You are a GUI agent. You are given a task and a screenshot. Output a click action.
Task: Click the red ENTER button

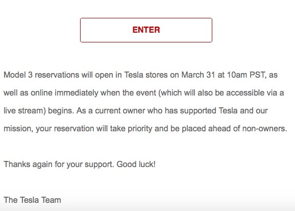click(146, 30)
